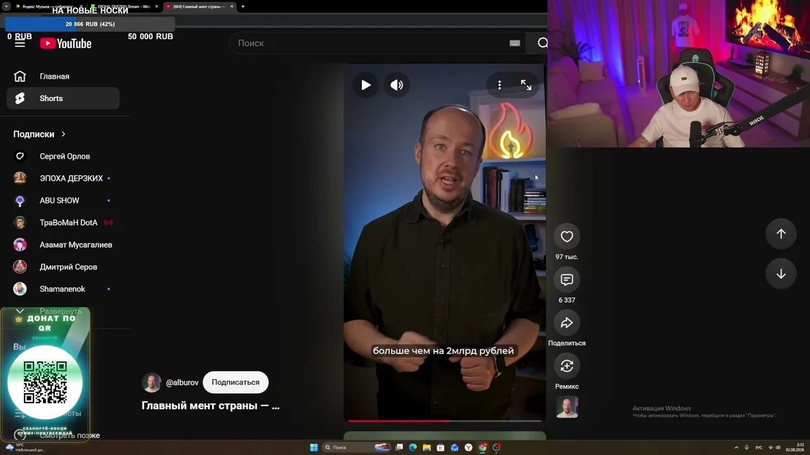810x455 pixels.
Task: Expand the Short to fullscreen
Action: click(x=526, y=85)
